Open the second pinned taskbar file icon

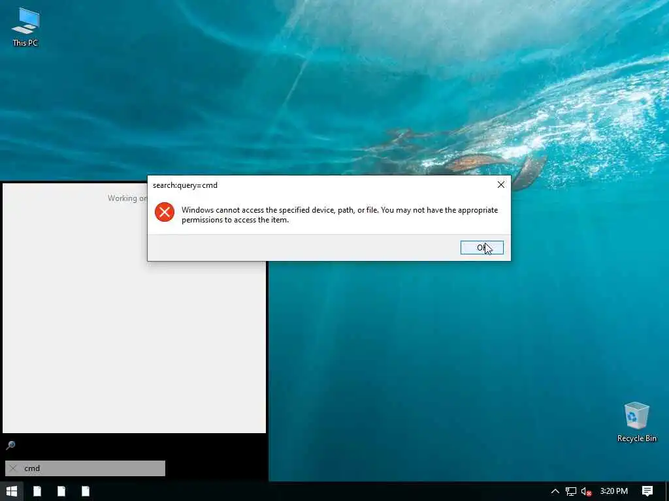point(61,491)
